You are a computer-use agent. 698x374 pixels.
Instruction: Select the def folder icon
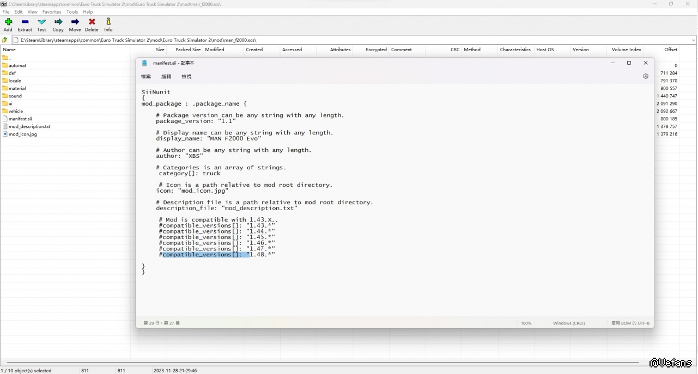coord(5,73)
